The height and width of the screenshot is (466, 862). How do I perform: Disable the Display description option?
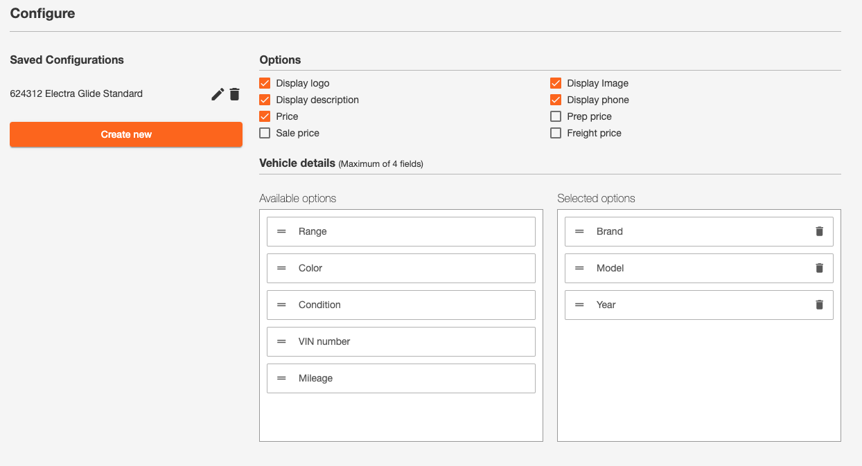[265, 100]
